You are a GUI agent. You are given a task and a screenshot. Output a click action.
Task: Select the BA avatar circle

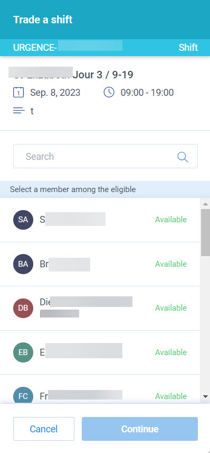(x=23, y=264)
